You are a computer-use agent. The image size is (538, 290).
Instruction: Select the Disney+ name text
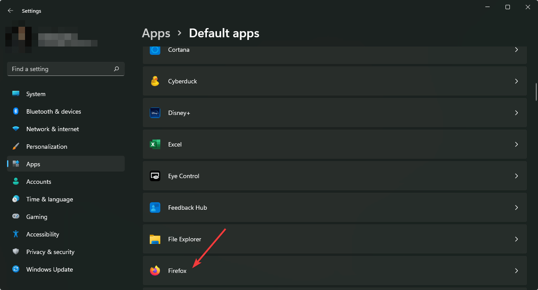179,113
